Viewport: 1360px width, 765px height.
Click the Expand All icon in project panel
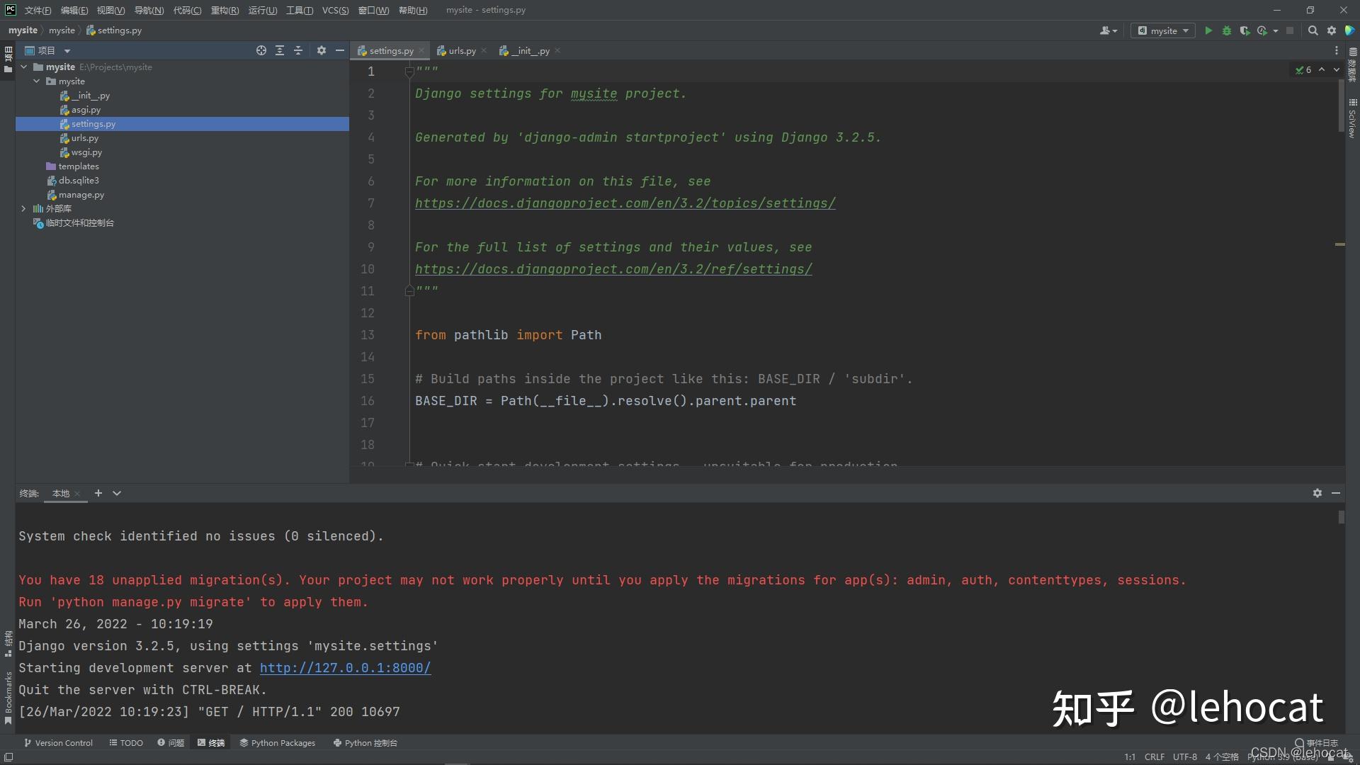[x=280, y=50]
